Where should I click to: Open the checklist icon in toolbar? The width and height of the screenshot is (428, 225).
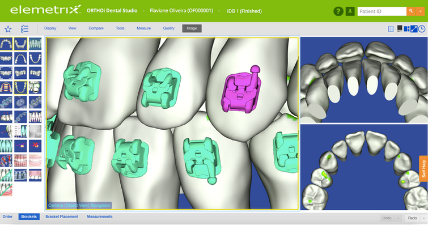coord(24,29)
